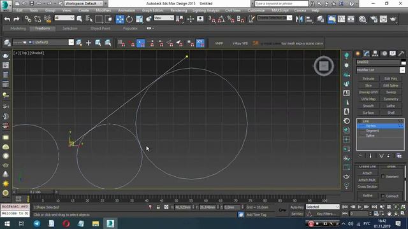Click the Play Animation button
The height and width of the screenshot is (229, 408).
tap(360, 207)
